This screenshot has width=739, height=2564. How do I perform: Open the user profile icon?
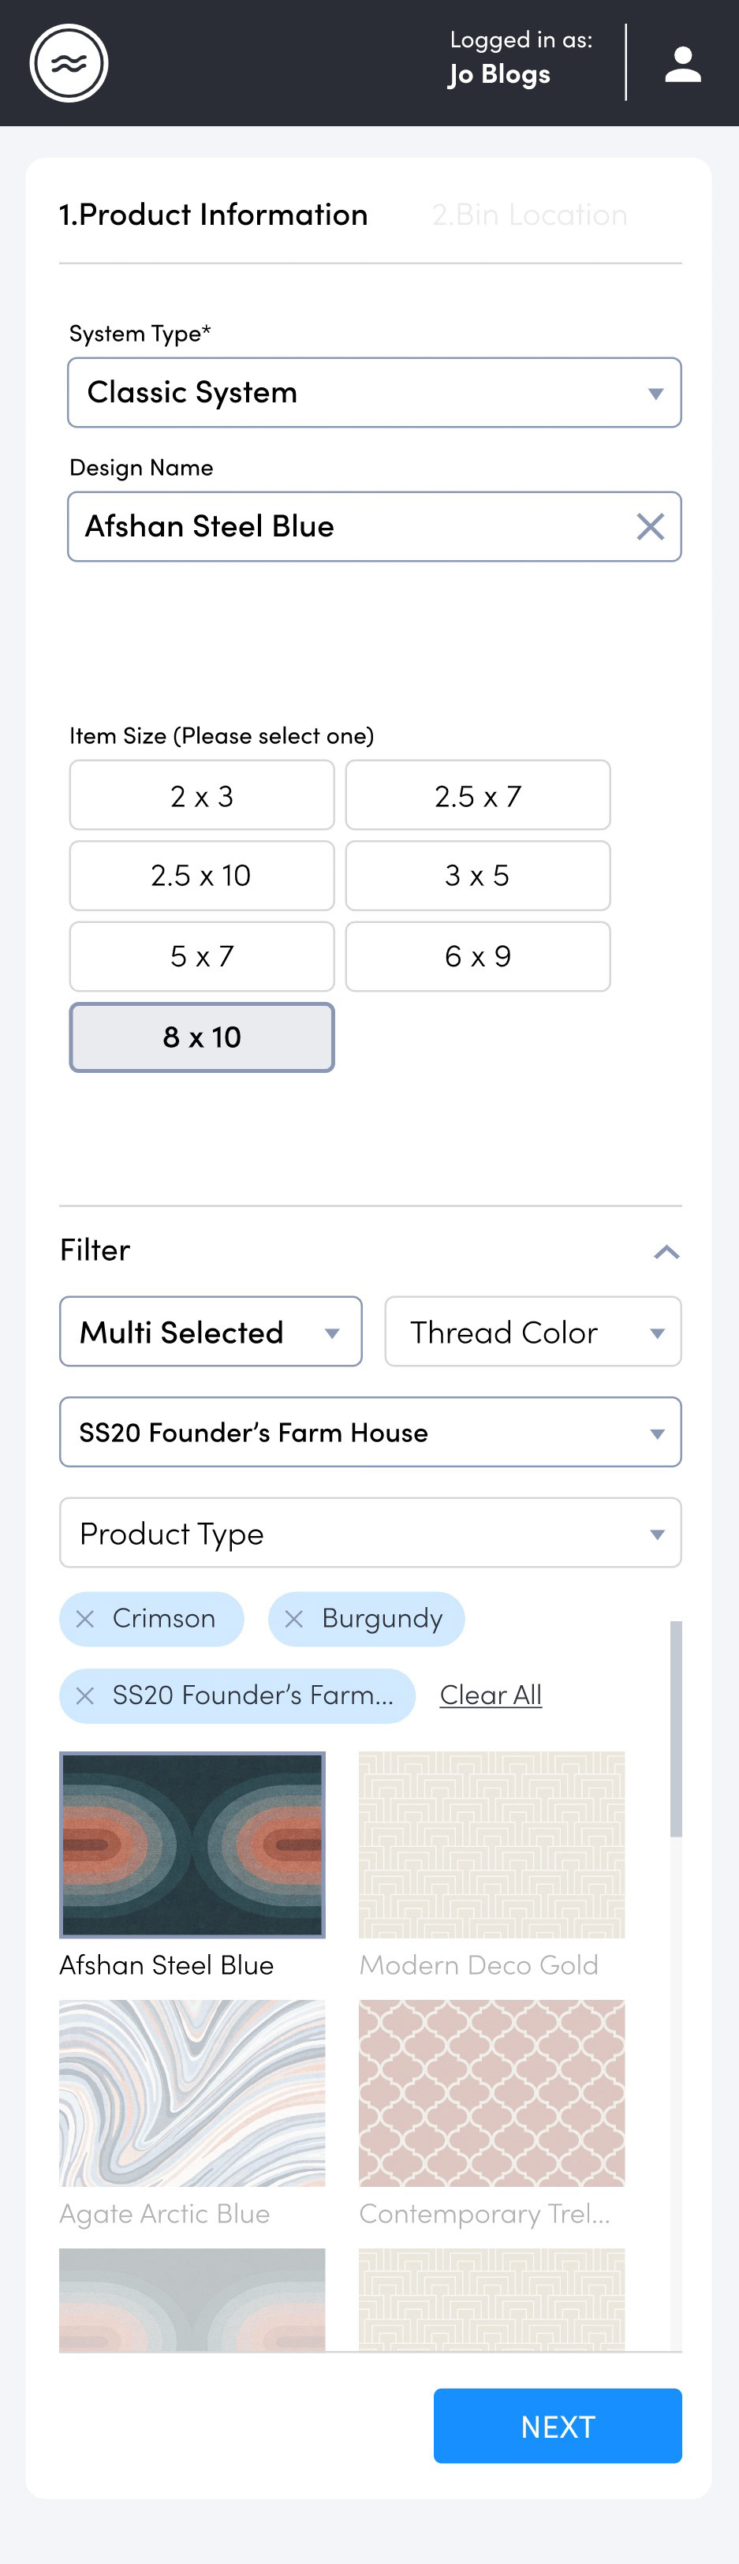tap(682, 64)
